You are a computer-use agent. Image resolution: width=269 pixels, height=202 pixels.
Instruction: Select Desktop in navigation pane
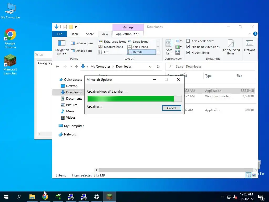pos(69,86)
